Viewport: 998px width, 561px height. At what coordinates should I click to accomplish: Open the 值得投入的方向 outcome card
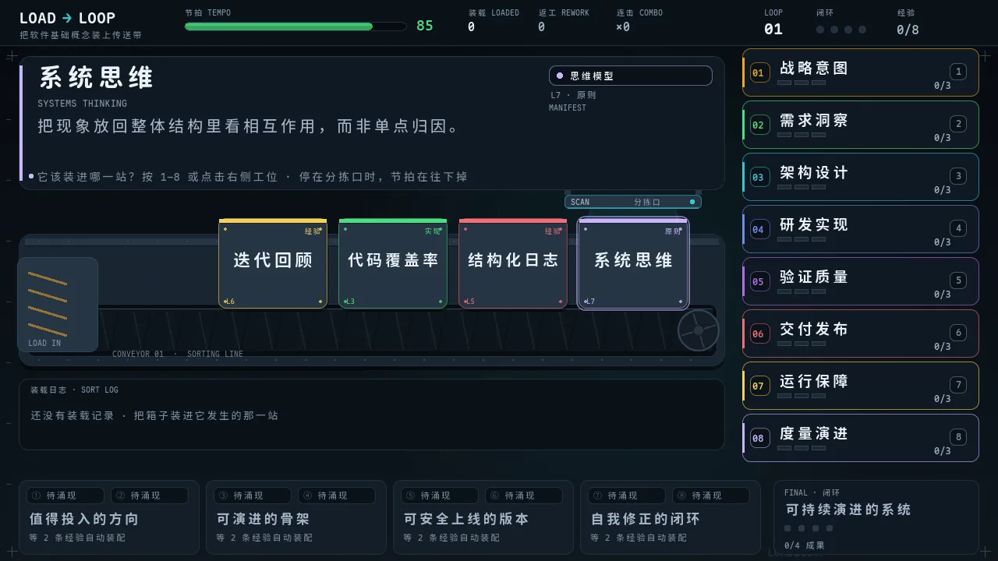click(x=109, y=517)
